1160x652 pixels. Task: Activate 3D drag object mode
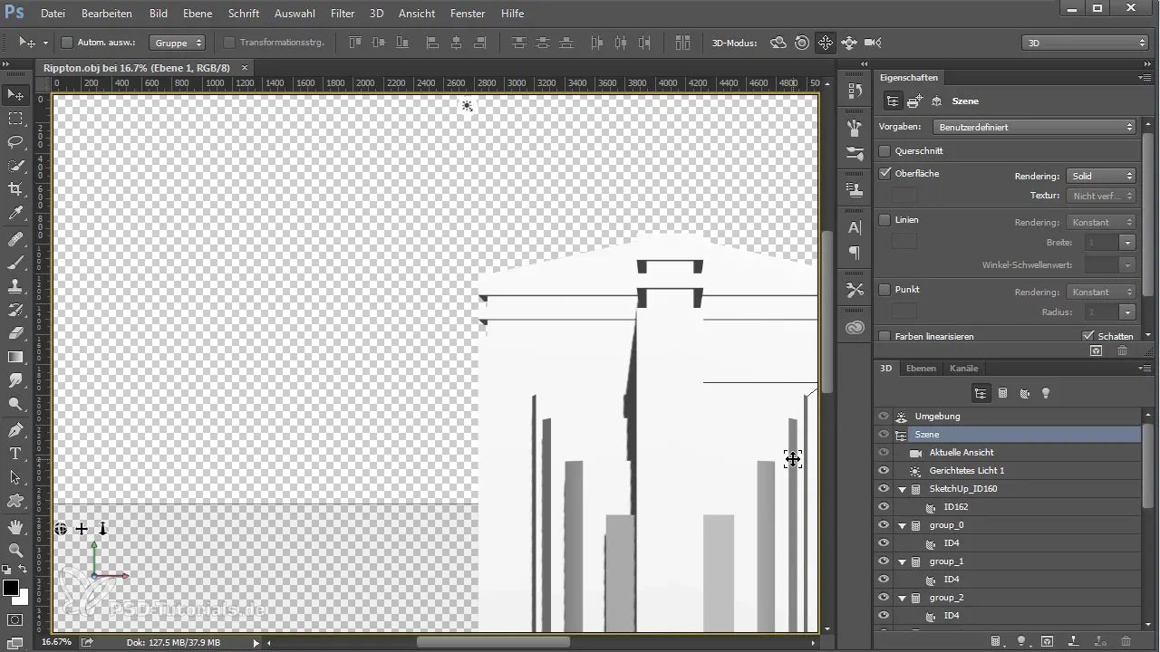coord(825,43)
